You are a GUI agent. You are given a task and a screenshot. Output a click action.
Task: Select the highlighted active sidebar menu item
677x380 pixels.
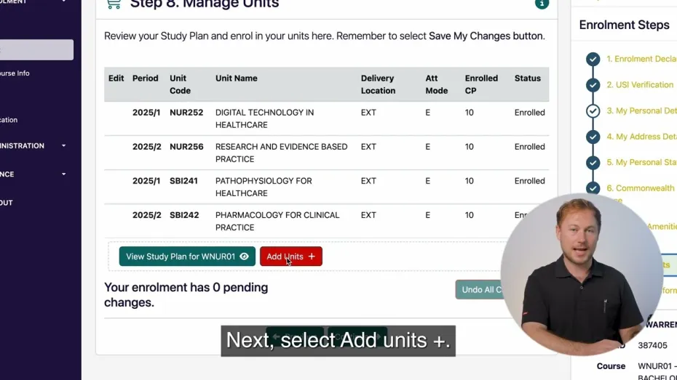pyautogui.click(x=36, y=49)
